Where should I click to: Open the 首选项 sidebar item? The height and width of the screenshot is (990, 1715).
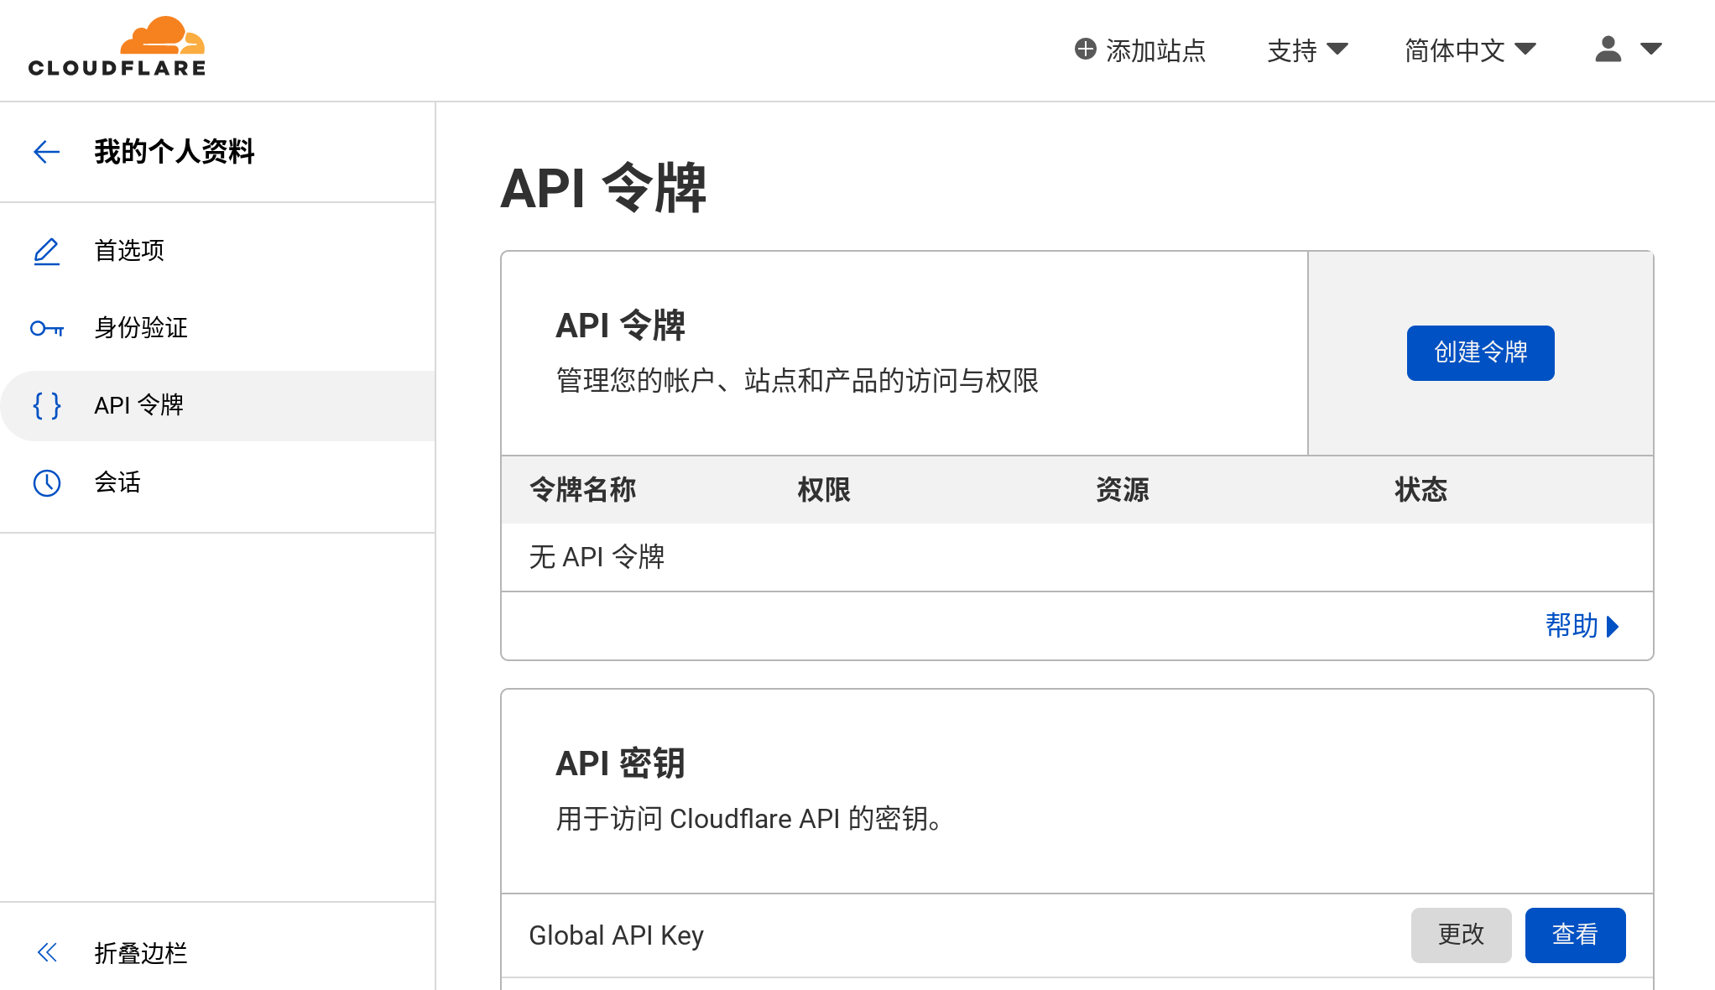(x=217, y=251)
